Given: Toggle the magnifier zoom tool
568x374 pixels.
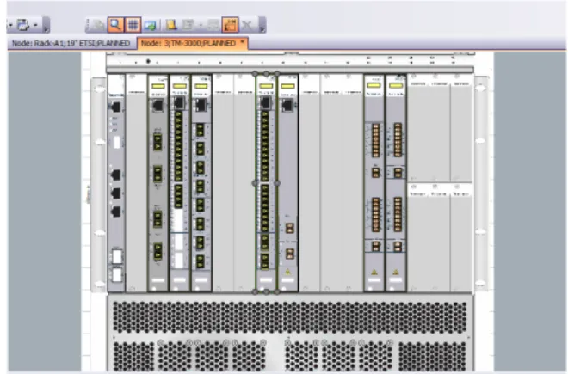Looking at the screenshot, I should point(115,25).
